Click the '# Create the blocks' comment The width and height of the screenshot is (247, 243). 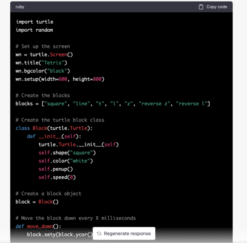43,95
